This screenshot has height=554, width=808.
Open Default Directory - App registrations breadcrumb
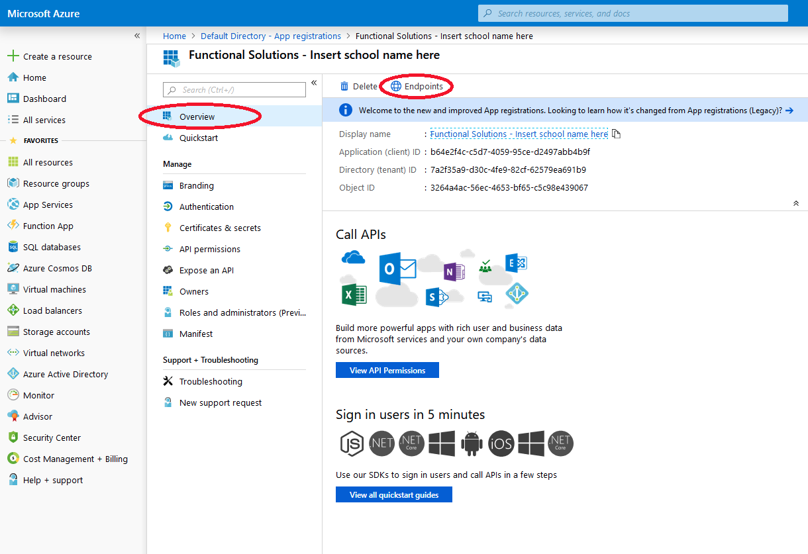(x=271, y=36)
